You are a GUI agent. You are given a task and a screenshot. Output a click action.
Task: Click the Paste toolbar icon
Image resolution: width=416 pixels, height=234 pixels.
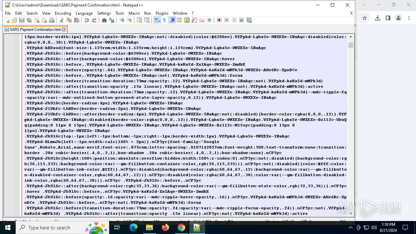[x=77, y=20]
